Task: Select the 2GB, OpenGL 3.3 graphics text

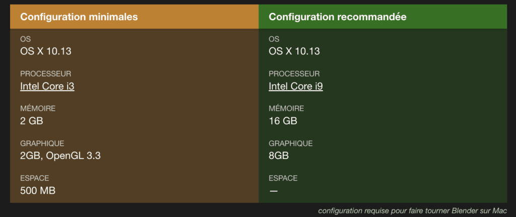Action: point(60,156)
